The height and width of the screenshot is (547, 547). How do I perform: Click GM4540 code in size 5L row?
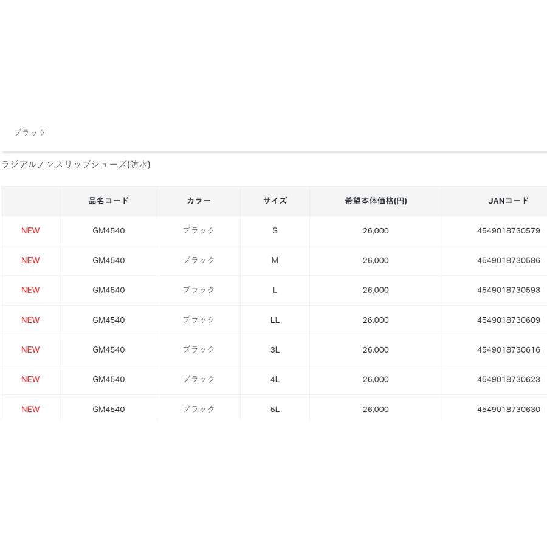click(x=109, y=409)
